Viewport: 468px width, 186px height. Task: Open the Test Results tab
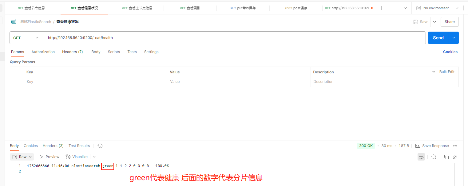pos(79,146)
